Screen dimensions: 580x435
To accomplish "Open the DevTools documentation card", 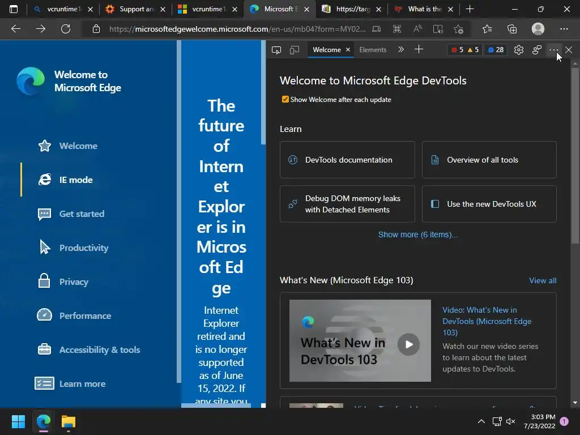I will 347,160.
